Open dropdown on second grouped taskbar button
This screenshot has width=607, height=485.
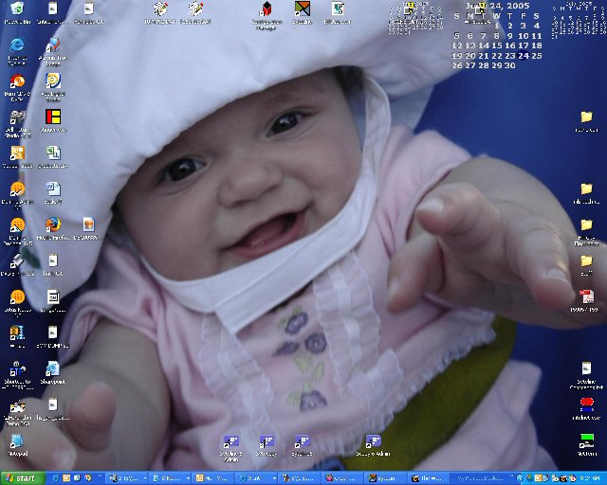tap(188, 478)
